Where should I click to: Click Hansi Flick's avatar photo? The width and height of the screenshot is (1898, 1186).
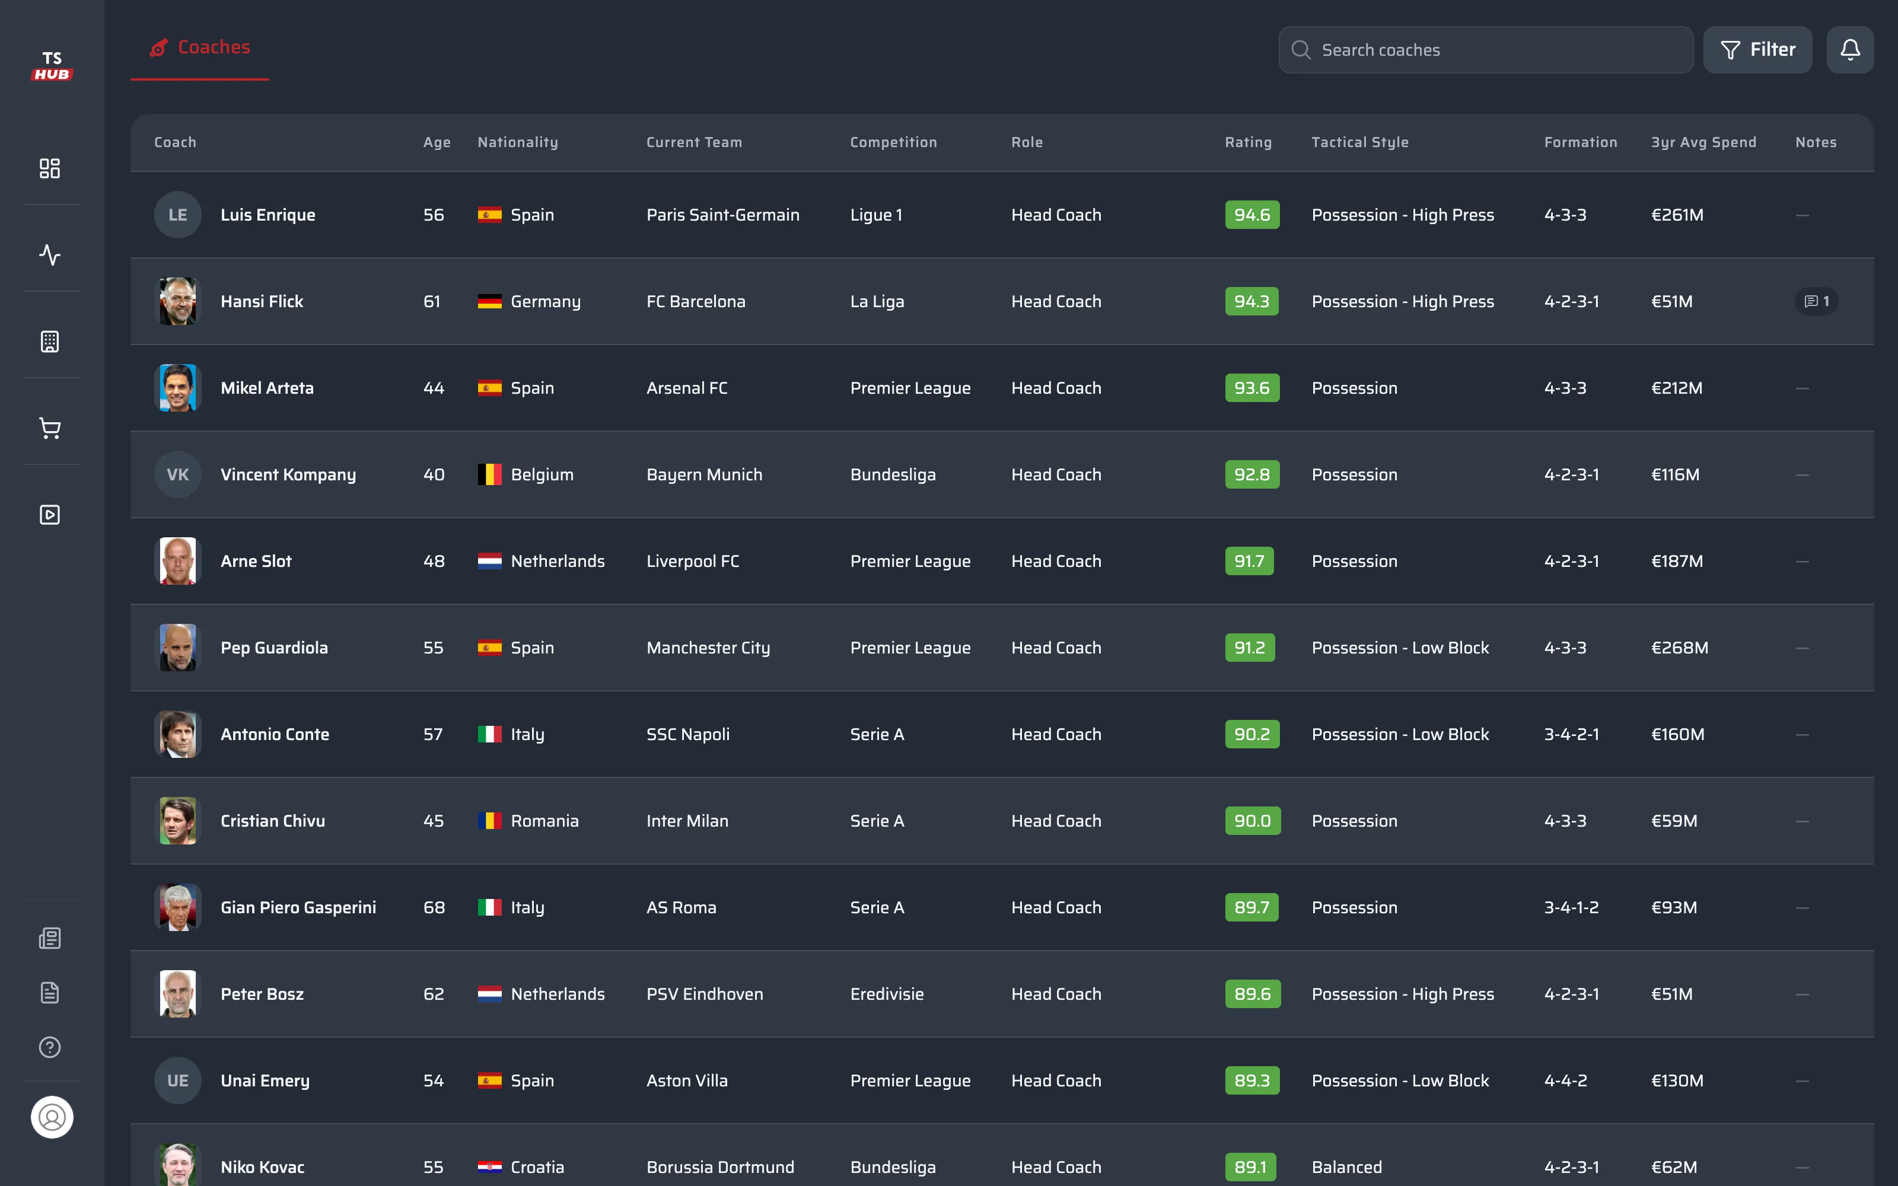click(x=178, y=301)
